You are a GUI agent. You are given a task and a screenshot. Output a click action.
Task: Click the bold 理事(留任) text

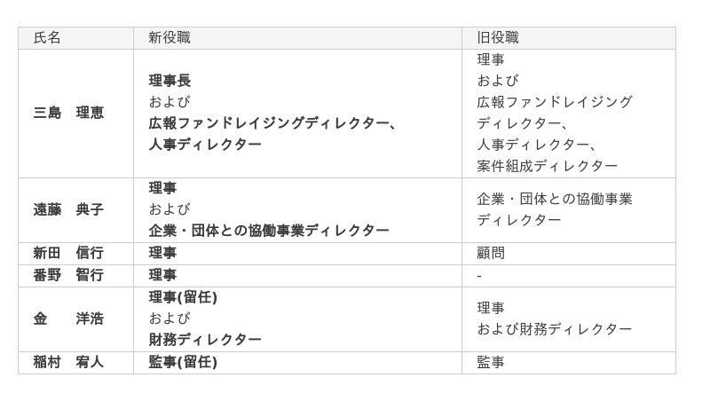[183, 297]
